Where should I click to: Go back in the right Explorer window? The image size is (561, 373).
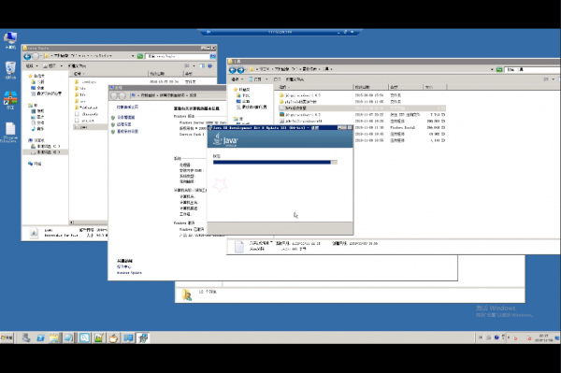[x=233, y=70]
